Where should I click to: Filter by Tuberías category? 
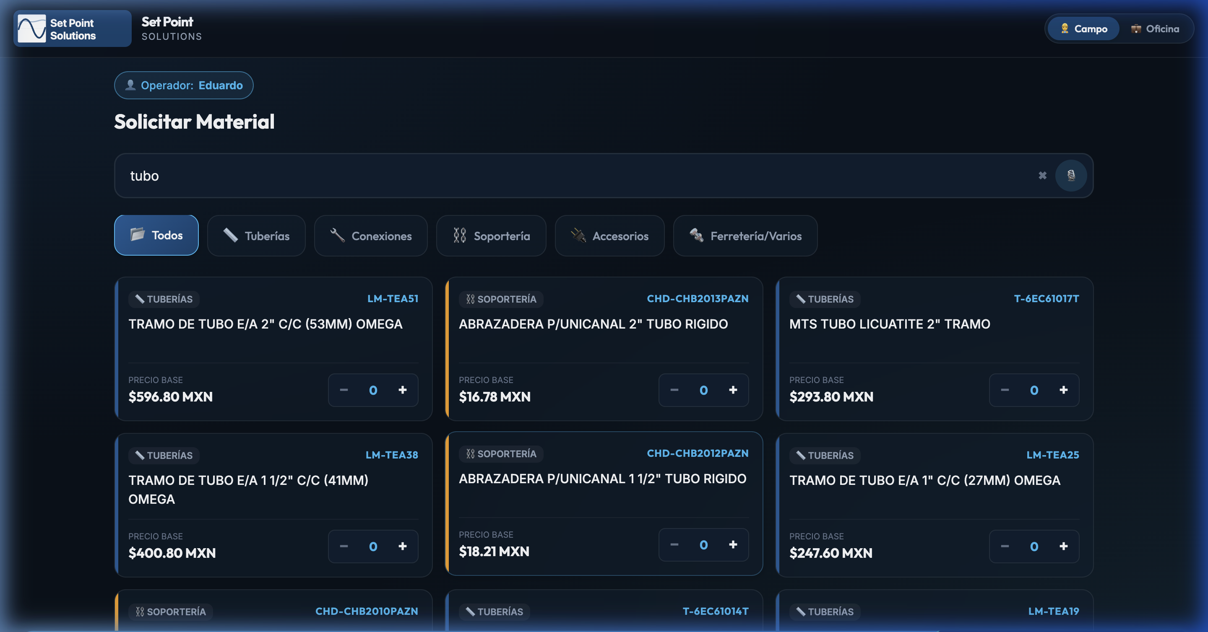pyautogui.click(x=256, y=236)
